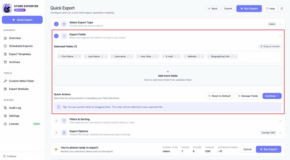The image size is (290, 160).
Task: Click the tip info circle icon
Action: pyautogui.click(x=59, y=107)
